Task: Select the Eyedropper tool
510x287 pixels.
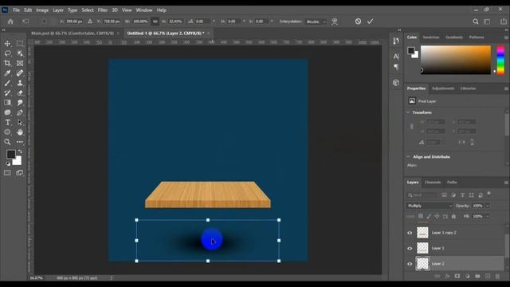Action: (x=7, y=73)
